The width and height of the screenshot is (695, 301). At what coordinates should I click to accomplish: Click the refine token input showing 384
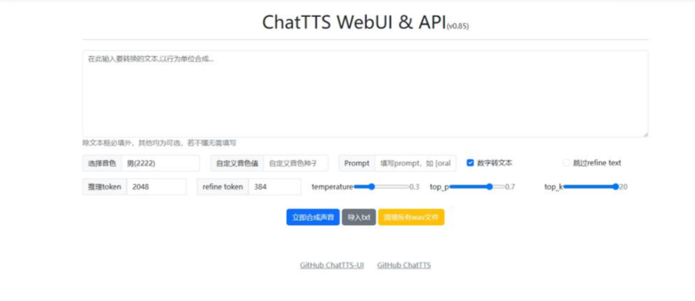click(x=275, y=187)
